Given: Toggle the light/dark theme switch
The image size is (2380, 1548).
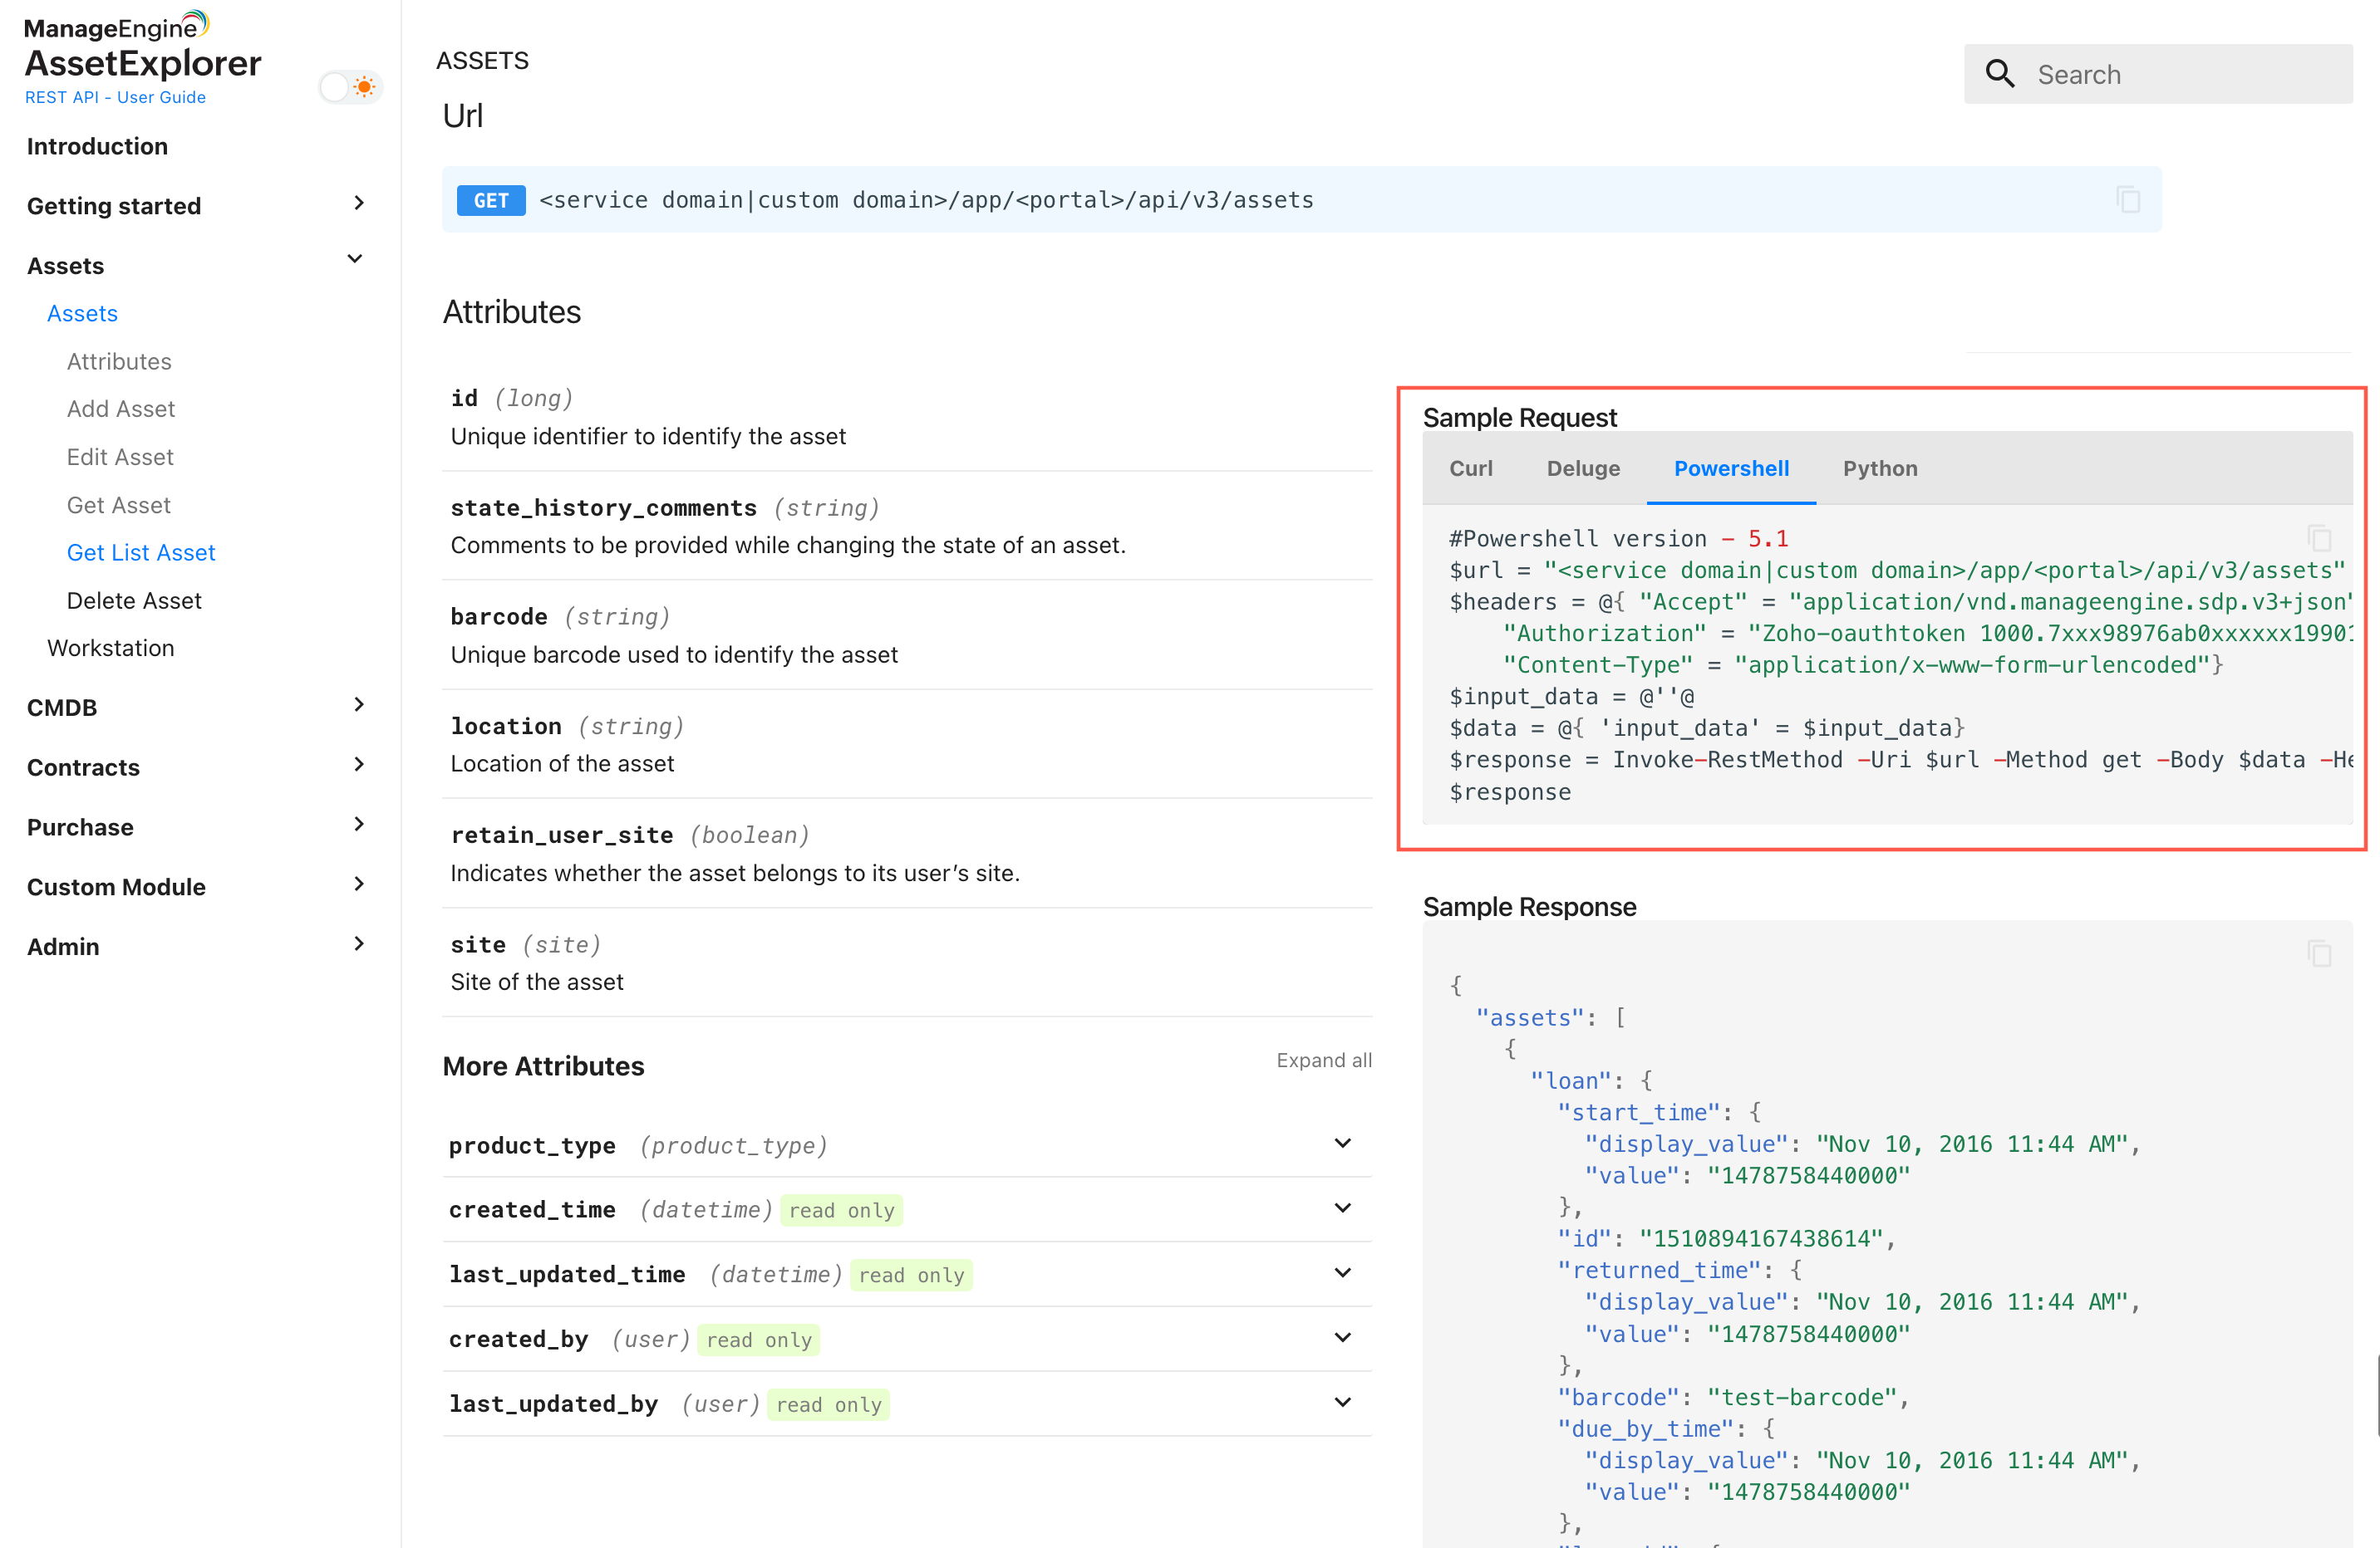Looking at the screenshot, I should tap(350, 87).
